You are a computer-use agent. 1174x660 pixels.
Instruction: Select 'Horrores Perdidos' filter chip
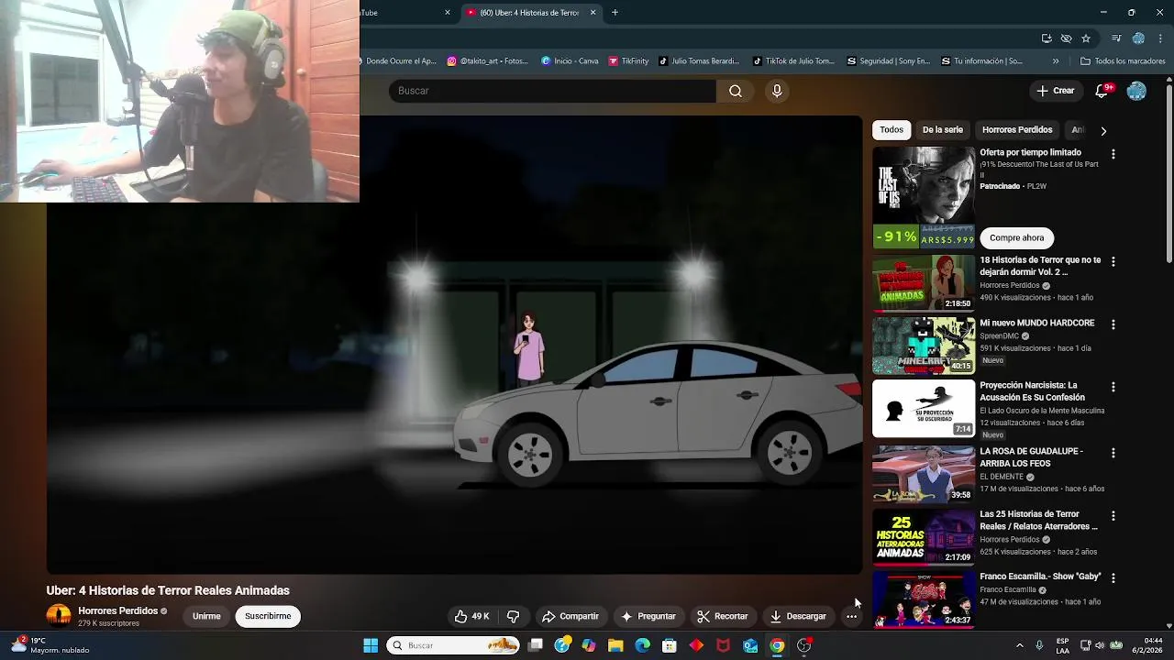click(1017, 129)
